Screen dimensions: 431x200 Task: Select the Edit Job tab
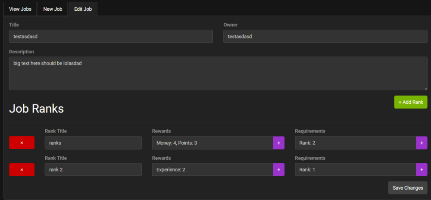coord(83,9)
